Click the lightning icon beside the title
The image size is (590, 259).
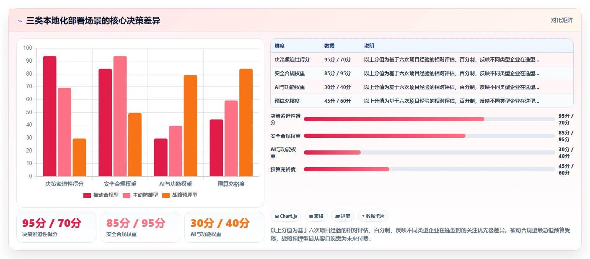click(20, 21)
